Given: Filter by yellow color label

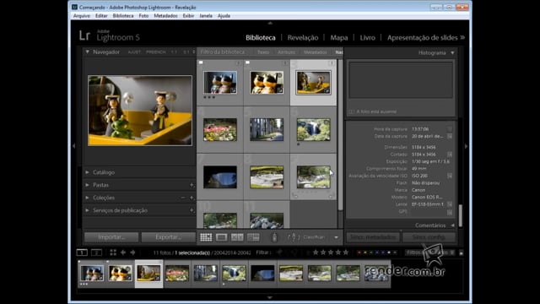Looking at the screenshot, I should pos(365,252).
